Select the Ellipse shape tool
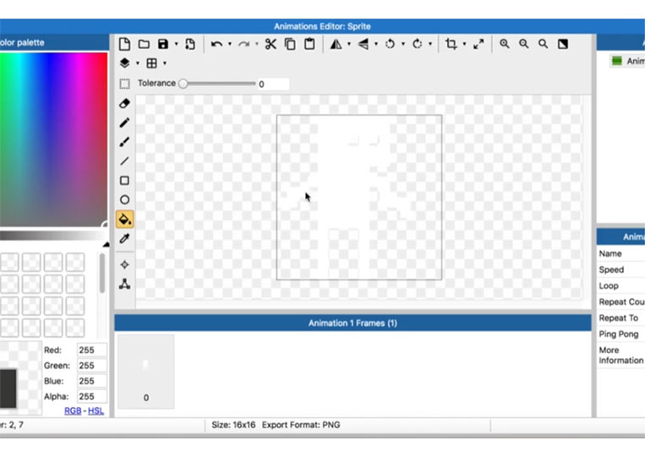 coord(124,199)
